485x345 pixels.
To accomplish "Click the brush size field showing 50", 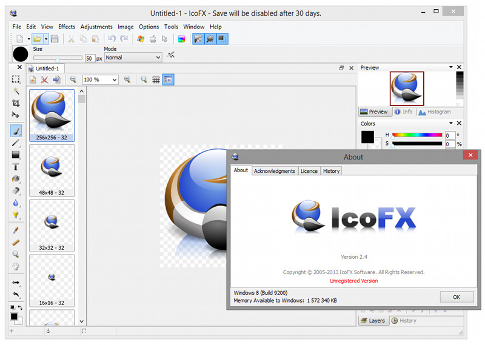I will coord(89,58).
